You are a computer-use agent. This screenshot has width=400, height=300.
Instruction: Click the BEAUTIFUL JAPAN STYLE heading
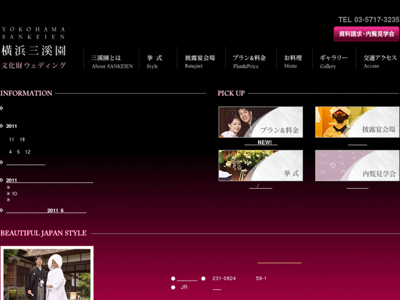click(43, 233)
